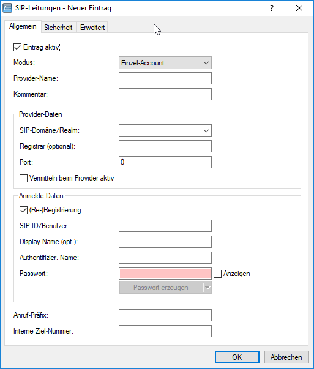Open the Passwort erzeugen arrow menu
Viewport: 314px width, 369px height.
click(207, 288)
